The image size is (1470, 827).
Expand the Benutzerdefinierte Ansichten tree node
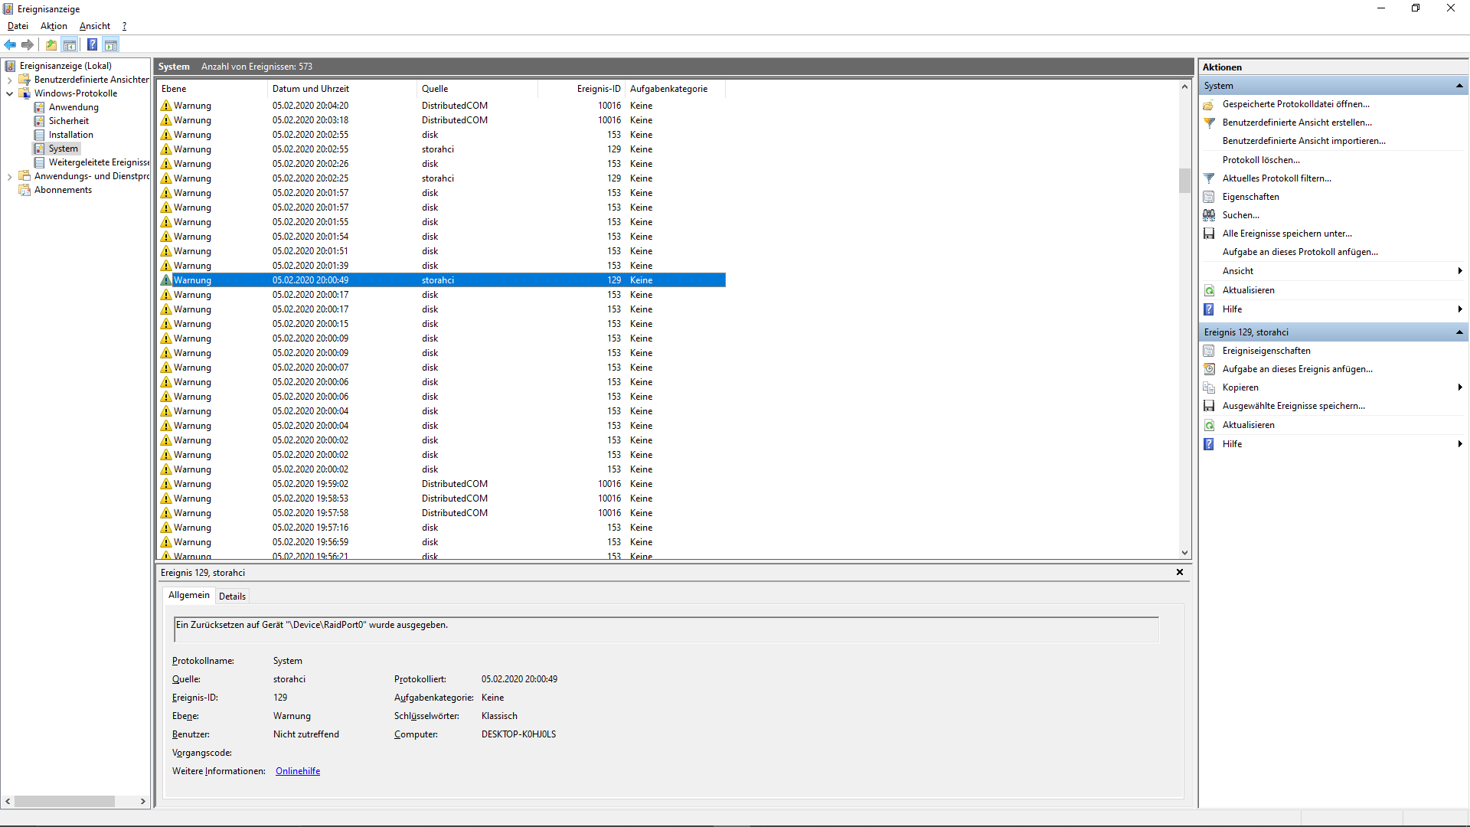(x=9, y=80)
